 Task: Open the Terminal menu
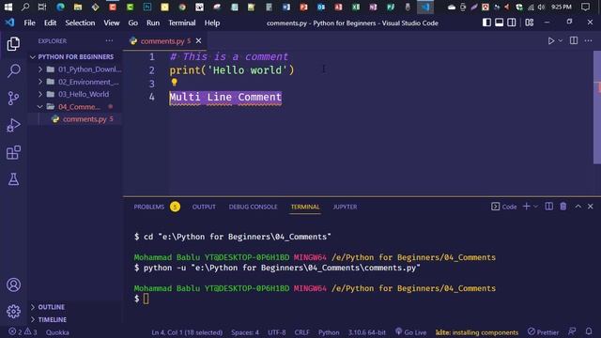(x=182, y=23)
